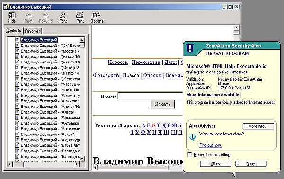Open text archive letter Г link
This screenshot has height=179, width=284.
159,125
